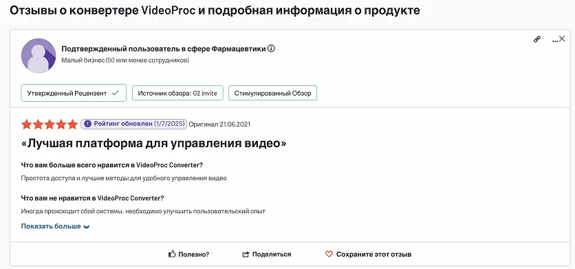Expand the review with Показать больше
This screenshot has height=269, width=575.
click(x=56, y=226)
